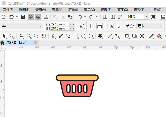
Task: Select the Polygon tool
Action: pyautogui.click(x=91, y=36)
